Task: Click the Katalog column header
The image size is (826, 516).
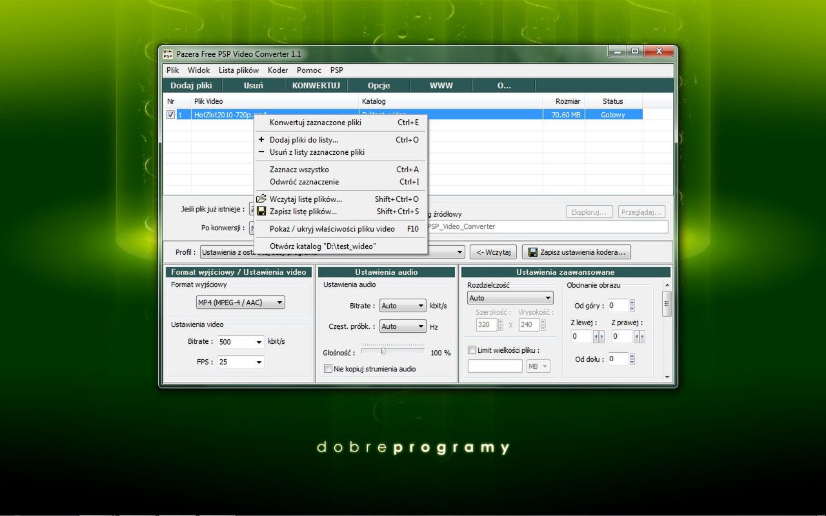Action: coord(450,101)
